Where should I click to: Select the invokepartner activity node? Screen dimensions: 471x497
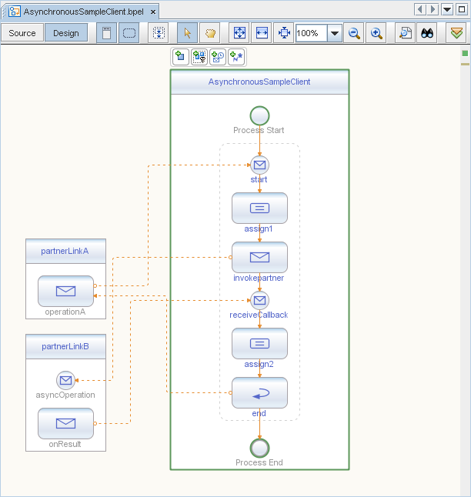pos(259,257)
